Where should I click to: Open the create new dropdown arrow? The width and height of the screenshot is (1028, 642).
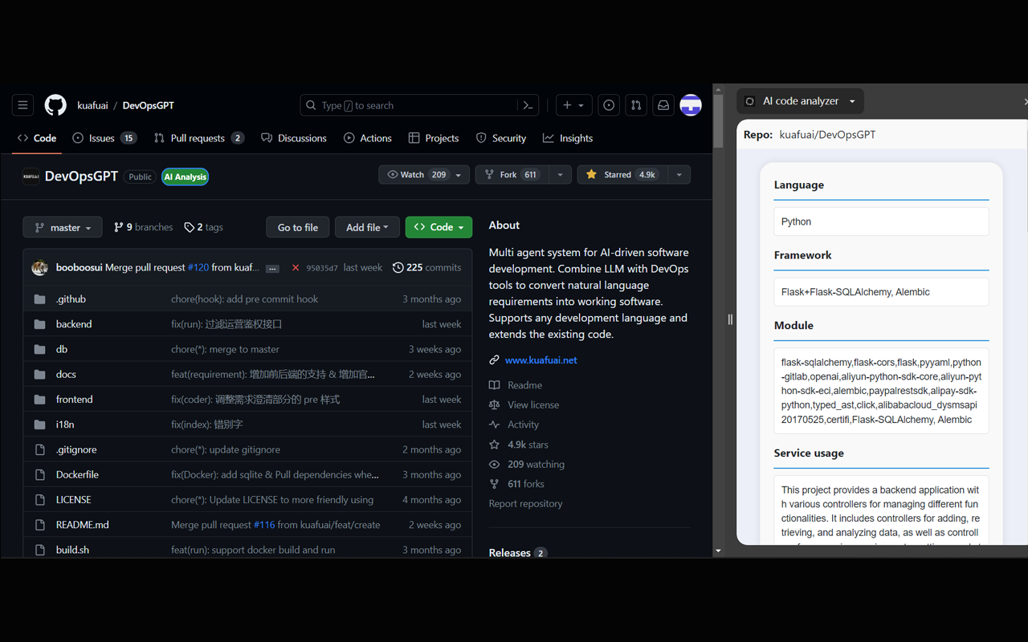581,105
